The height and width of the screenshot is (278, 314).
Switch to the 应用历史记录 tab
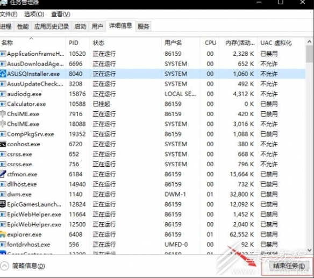52,26
